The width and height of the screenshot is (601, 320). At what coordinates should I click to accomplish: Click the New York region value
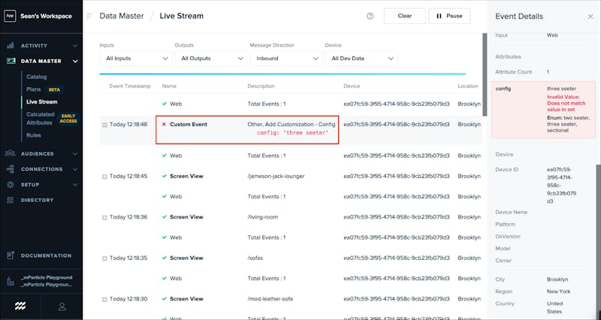pyautogui.click(x=558, y=291)
